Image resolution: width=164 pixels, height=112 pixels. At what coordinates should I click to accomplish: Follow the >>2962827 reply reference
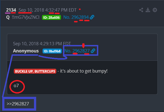pos(18,104)
